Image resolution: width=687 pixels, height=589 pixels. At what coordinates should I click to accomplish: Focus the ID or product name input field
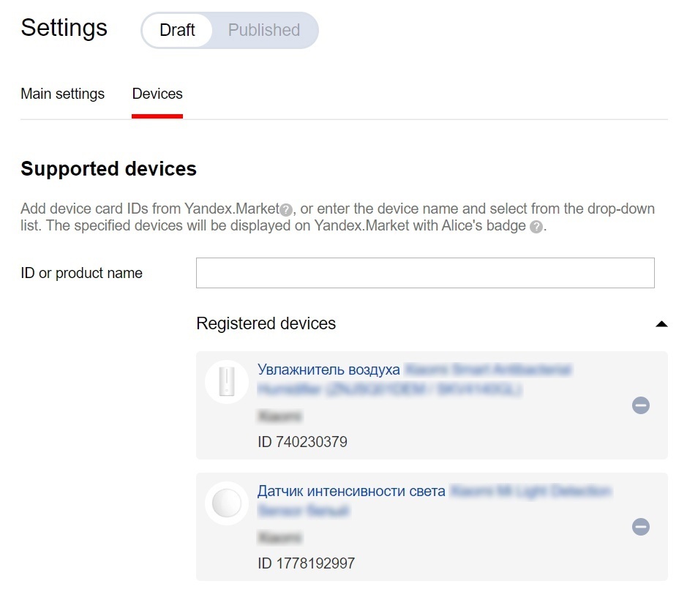click(x=424, y=272)
